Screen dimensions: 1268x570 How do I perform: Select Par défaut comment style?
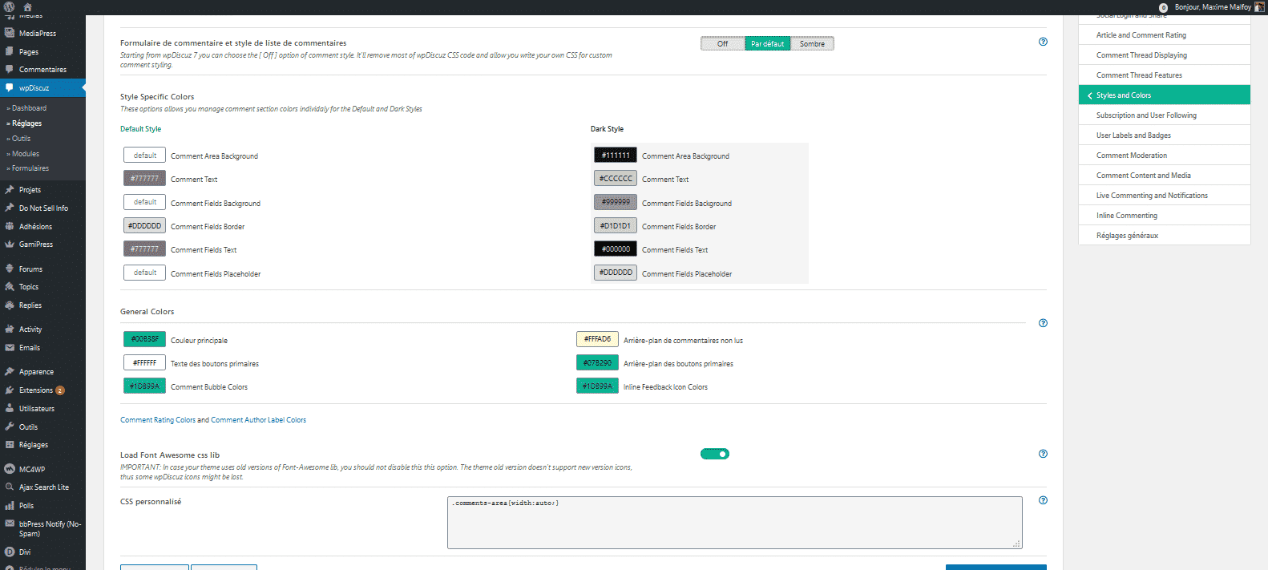coord(768,43)
